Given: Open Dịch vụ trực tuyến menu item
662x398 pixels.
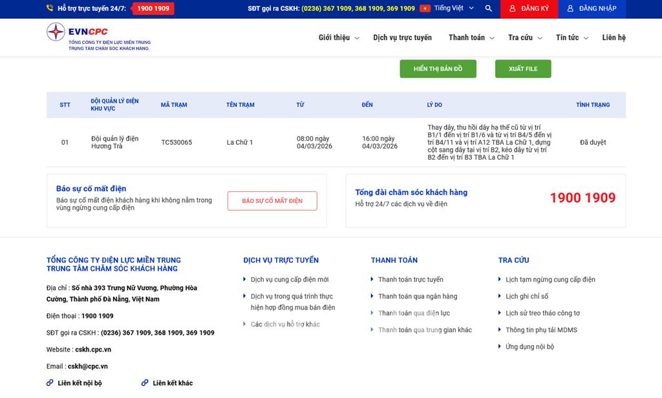Looking at the screenshot, I should (x=402, y=37).
